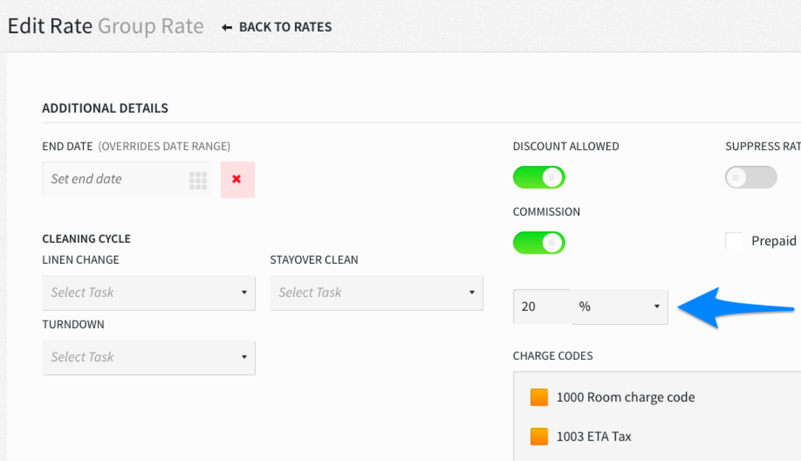Open the end date calendar grid icon
Image resolution: width=801 pixels, height=461 pixels.
click(x=198, y=180)
